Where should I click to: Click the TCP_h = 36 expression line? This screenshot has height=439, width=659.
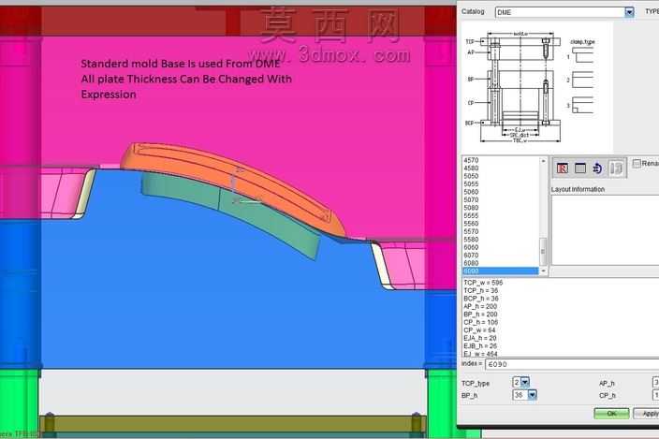pyautogui.click(x=481, y=291)
